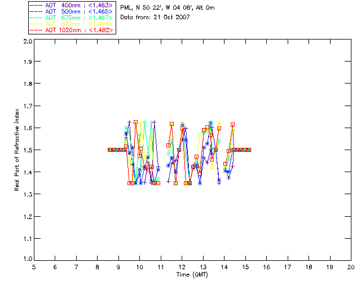361x289 pixels.
Task: Select the AOT 500nm legend entry
Action: pyautogui.click(x=72, y=11)
